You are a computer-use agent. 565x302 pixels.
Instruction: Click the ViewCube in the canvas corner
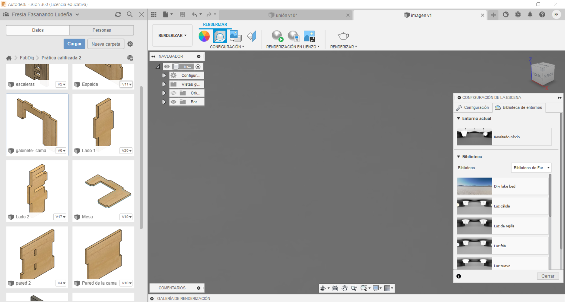pyautogui.click(x=542, y=74)
